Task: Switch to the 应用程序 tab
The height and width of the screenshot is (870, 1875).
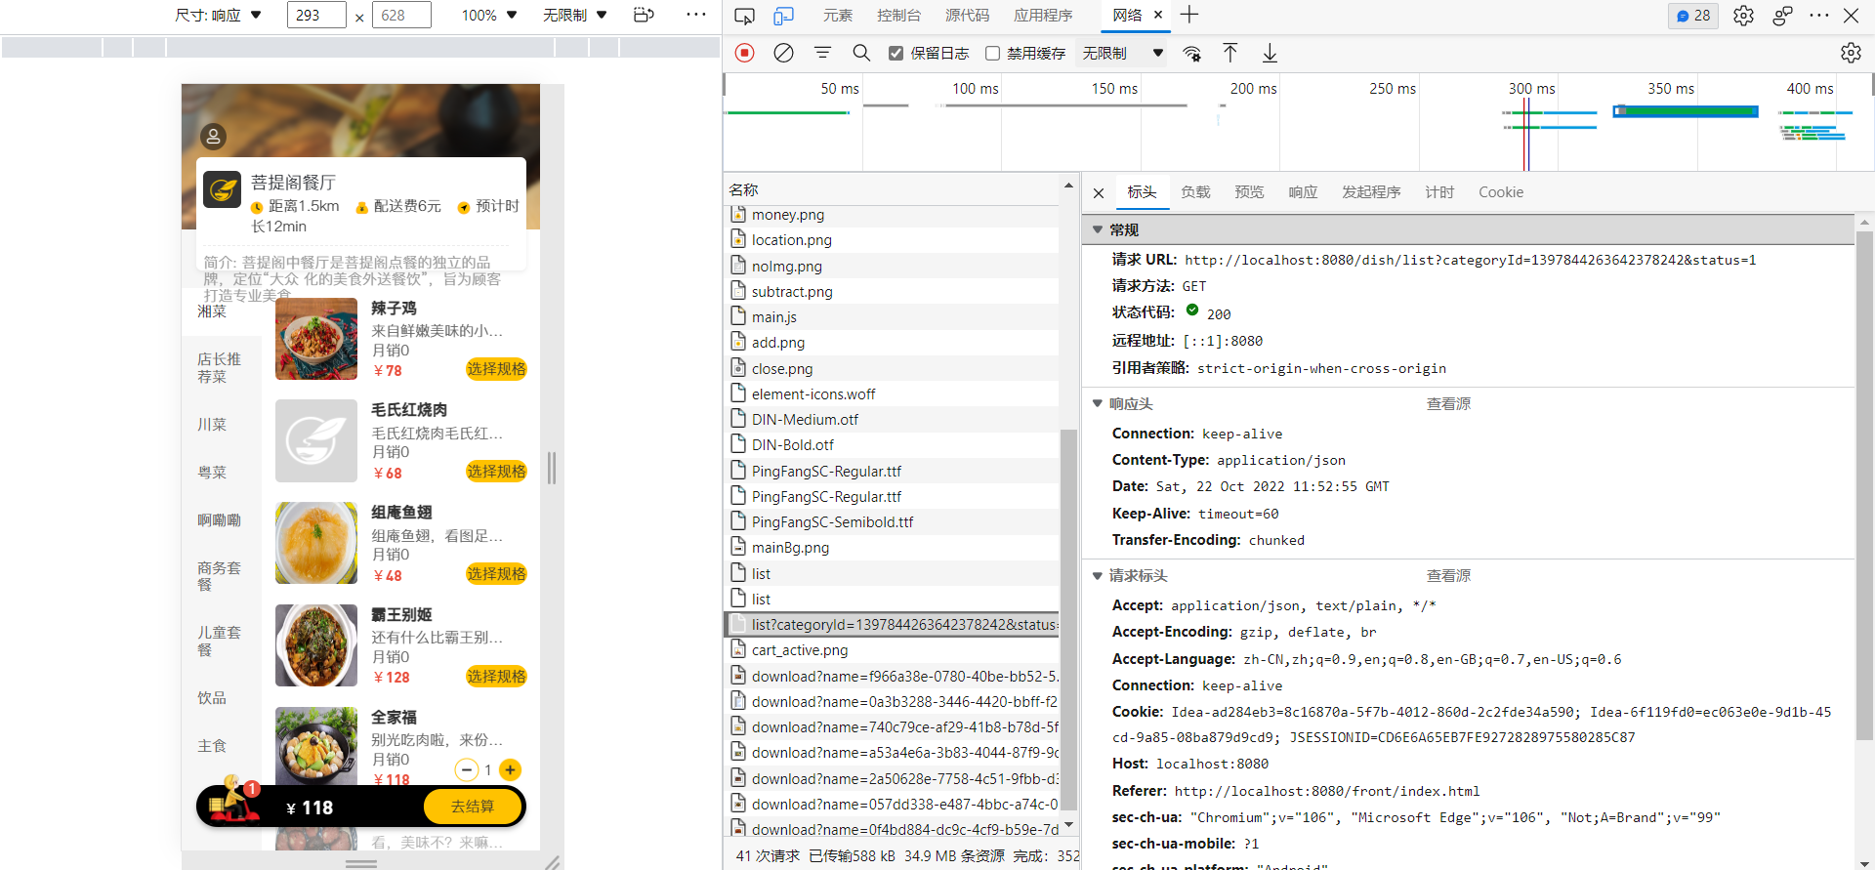Action: pyautogui.click(x=1042, y=15)
